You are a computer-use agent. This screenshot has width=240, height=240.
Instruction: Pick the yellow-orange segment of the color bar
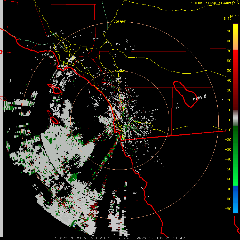click(235, 37)
